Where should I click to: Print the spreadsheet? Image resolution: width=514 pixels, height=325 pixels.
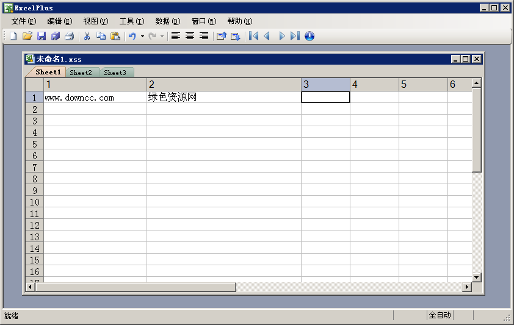[x=69, y=36]
